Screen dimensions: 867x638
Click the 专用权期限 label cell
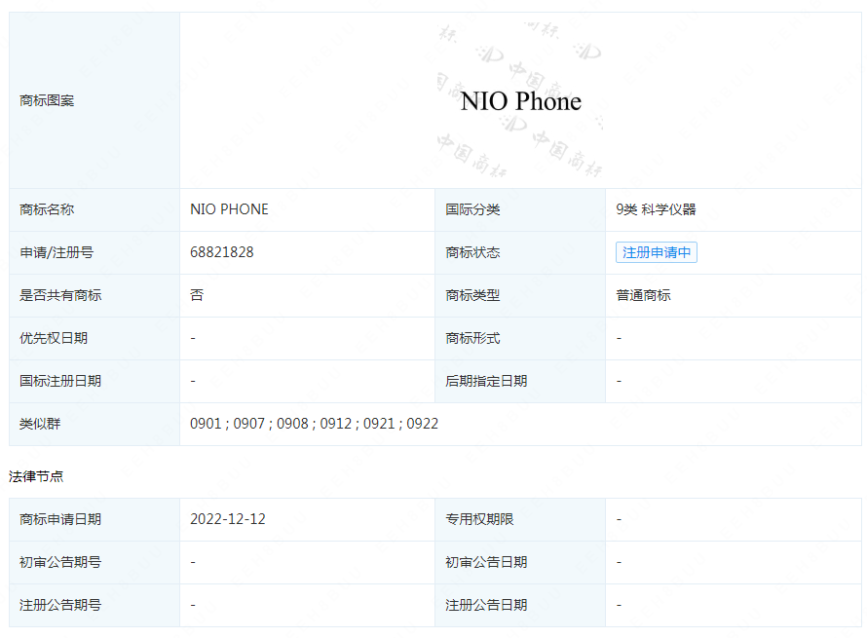[x=479, y=519]
